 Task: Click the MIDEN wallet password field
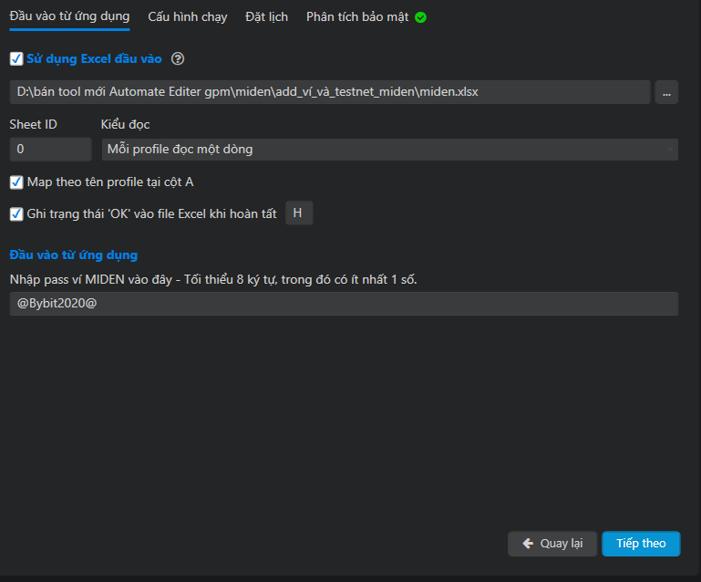tap(344, 304)
